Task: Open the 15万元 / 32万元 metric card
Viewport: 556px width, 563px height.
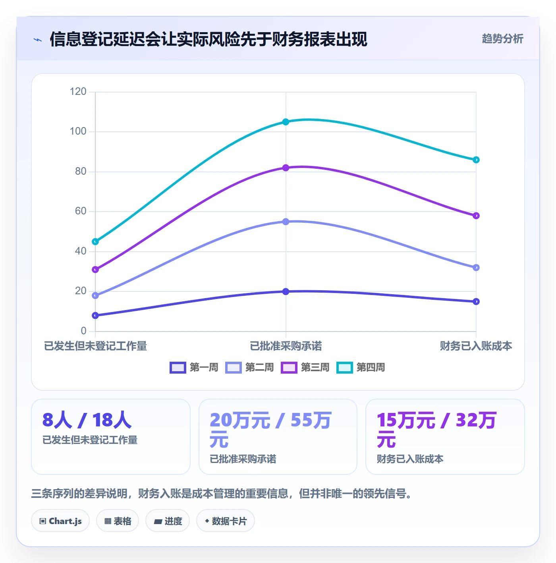Action: tap(445, 437)
